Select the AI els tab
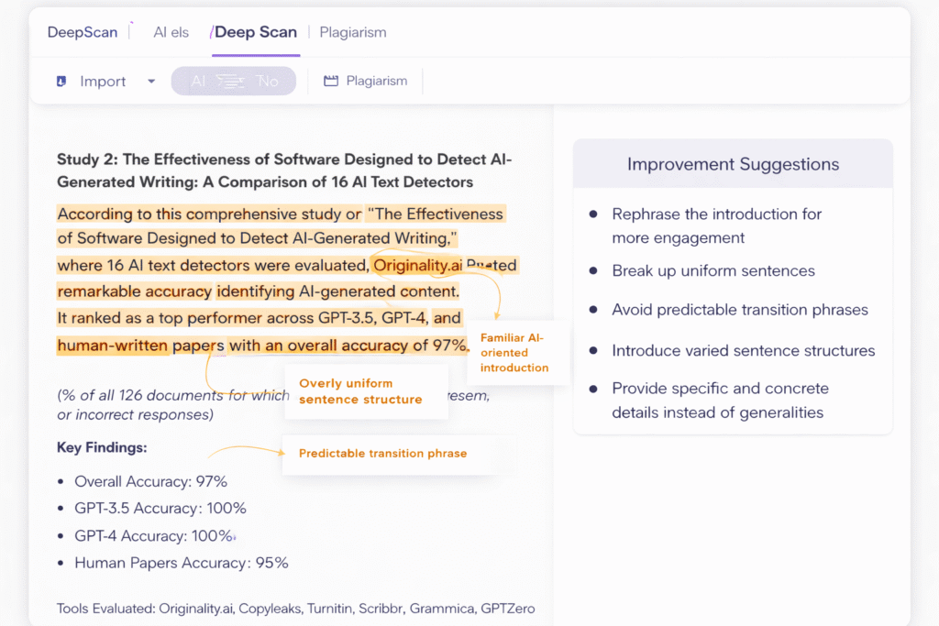The height and width of the screenshot is (626, 939). 171,31
